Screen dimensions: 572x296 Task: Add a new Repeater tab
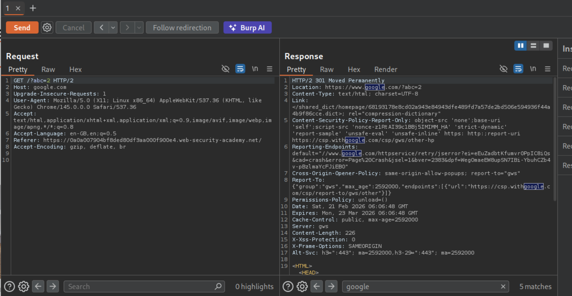(33, 8)
